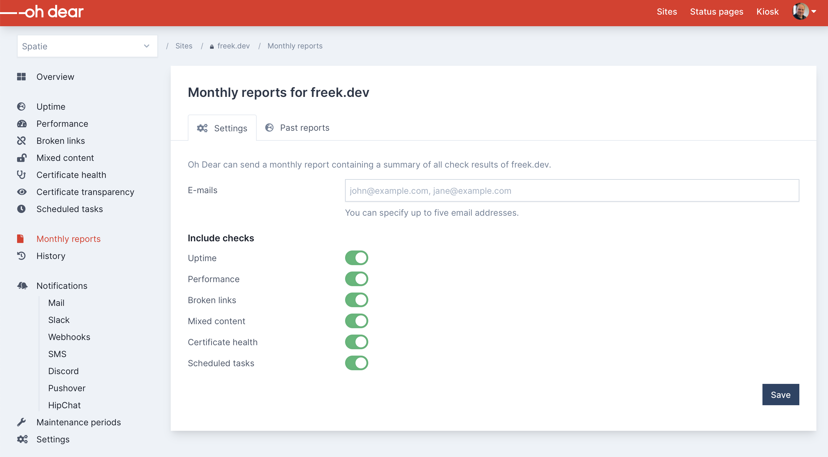
Task: Go to Sites breadcrumb link
Action: pyautogui.click(x=184, y=46)
